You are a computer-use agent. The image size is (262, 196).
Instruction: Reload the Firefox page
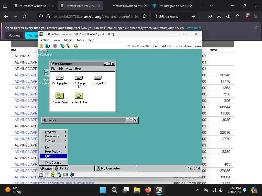(x=25, y=17)
